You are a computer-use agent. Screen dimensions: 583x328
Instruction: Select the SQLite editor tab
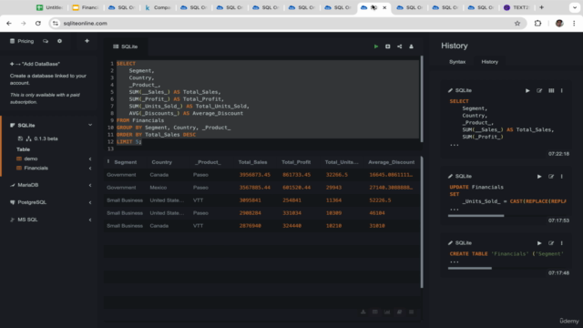[126, 46]
